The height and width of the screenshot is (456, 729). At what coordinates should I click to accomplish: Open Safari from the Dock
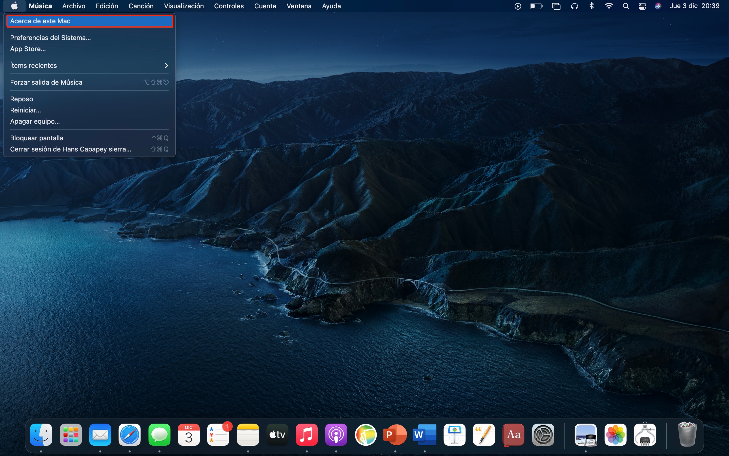(130, 434)
